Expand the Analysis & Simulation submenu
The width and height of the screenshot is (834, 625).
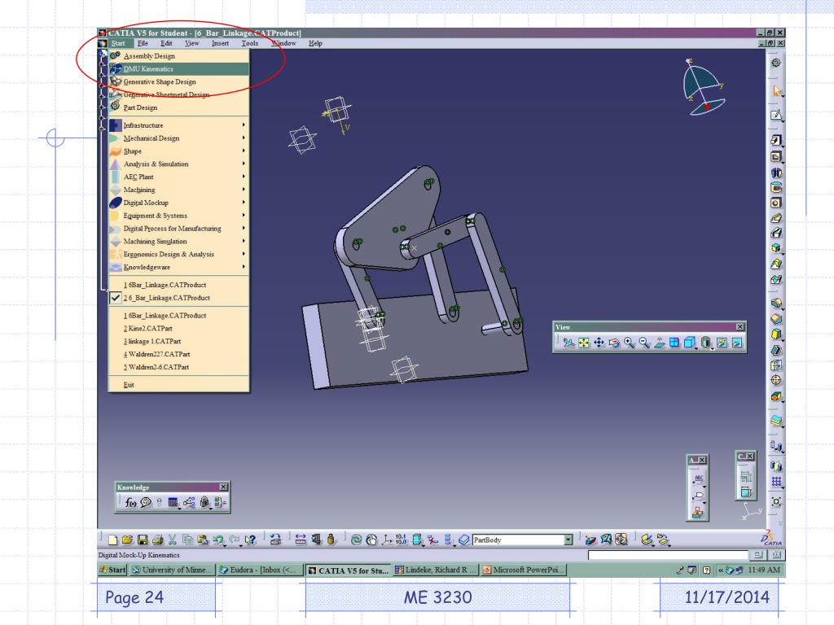point(178,164)
